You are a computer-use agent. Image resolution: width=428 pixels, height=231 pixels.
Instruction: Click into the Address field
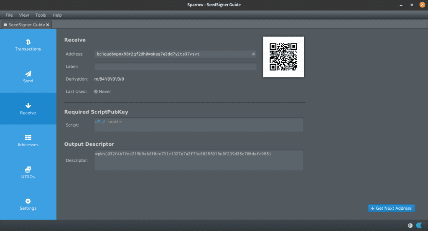pyautogui.click(x=175, y=54)
